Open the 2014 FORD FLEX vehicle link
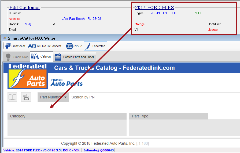Viewport: 240px width, 153px height. 154,7
